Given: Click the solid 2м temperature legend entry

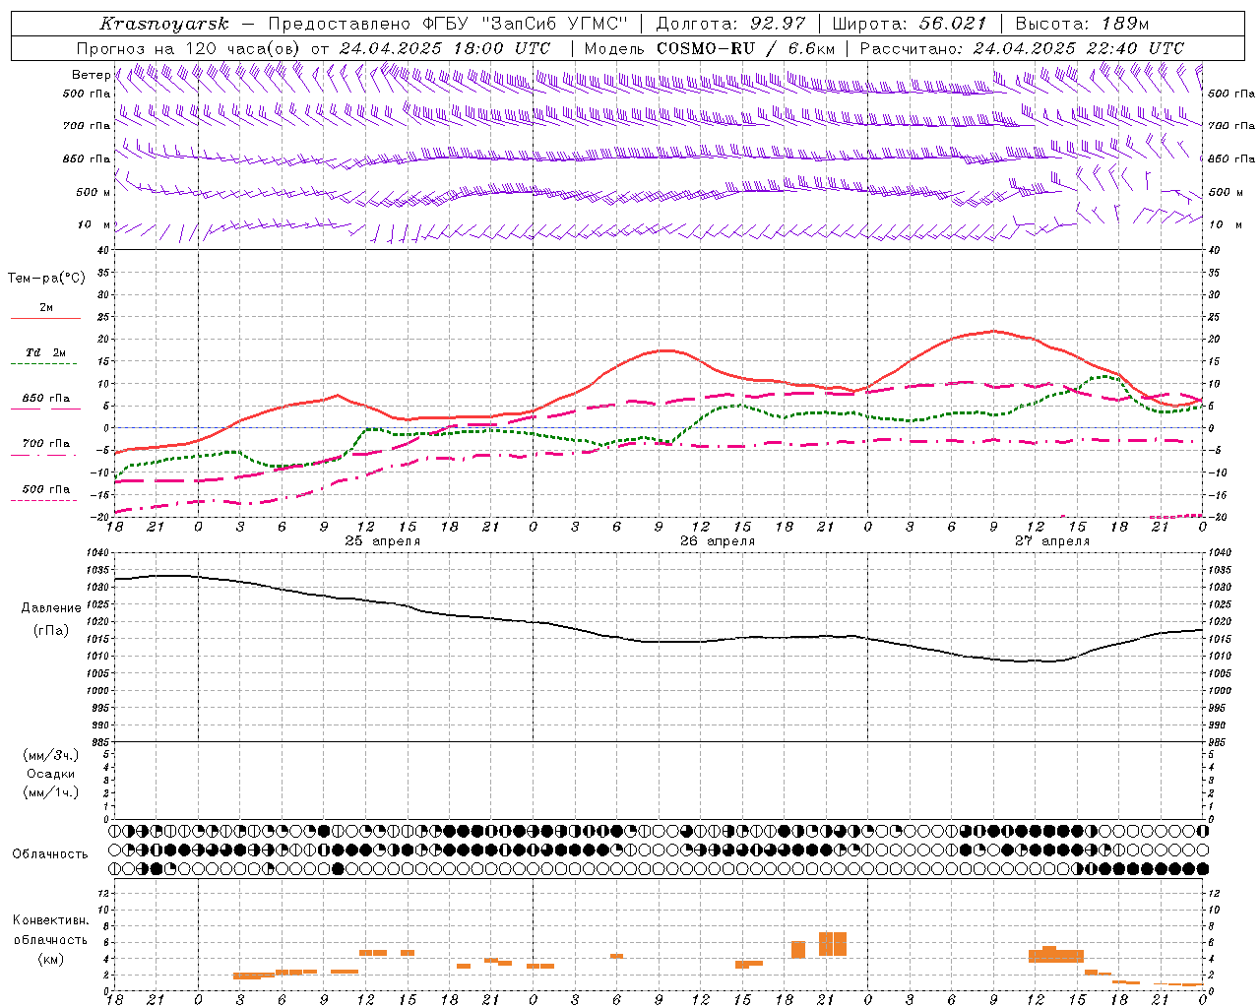Looking at the screenshot, I should click(x=45, y=311).
